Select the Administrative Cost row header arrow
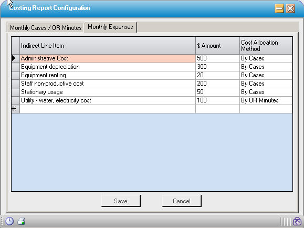Viewport: 304px width, 228px height. 16,58
